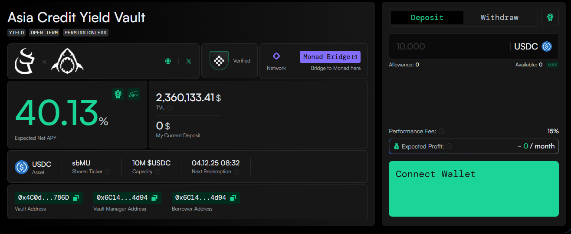Click the Asia Credit Yield Vault title
The image size is (571, 234).
(76, 17)
